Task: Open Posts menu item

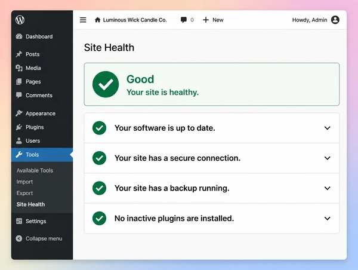Action: [32, 54]
